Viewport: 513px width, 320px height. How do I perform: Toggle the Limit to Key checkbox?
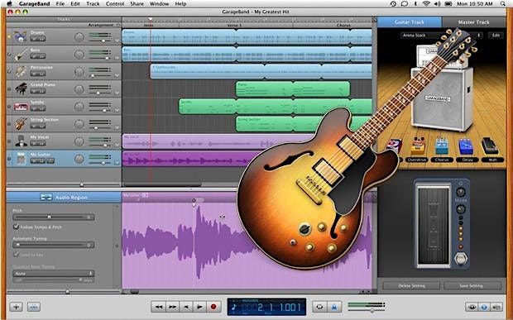click(x=16, y=254)
